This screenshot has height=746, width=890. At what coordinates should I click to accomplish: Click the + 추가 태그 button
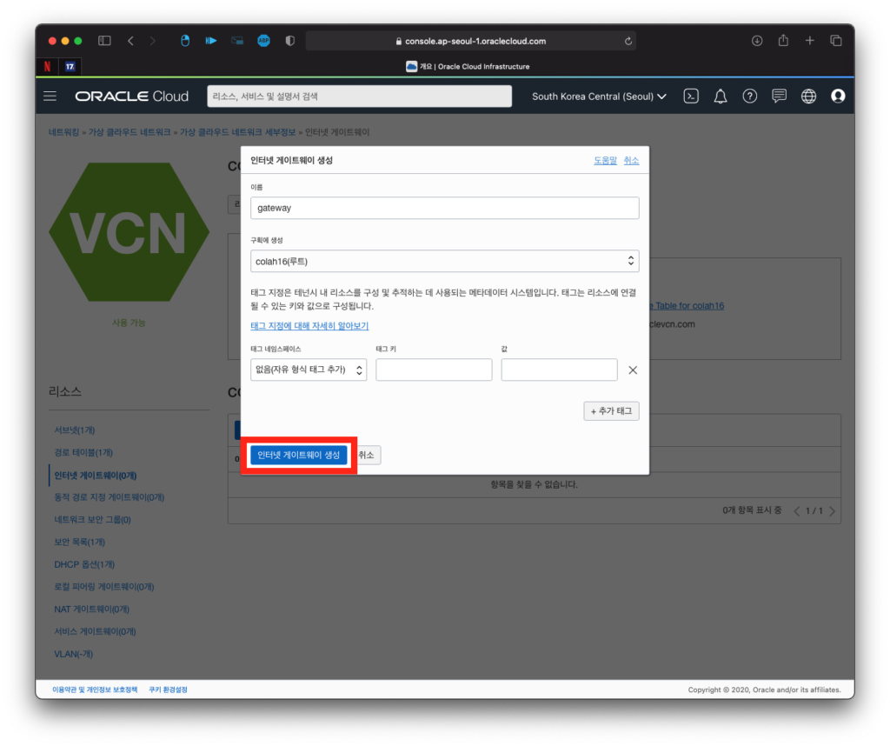(611, 411)
